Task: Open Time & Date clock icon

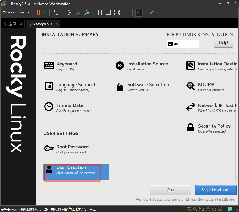Action: (49, 107)
